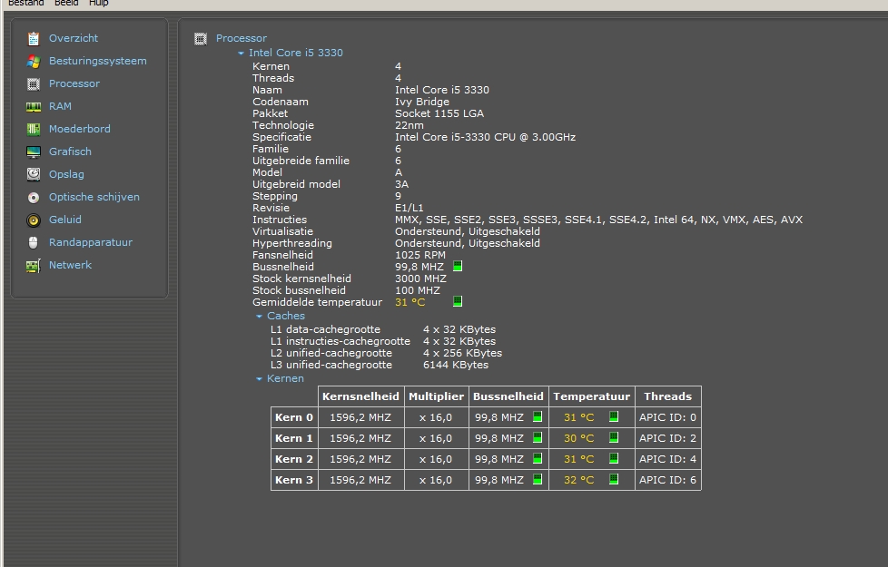Click the Geluid speaker icon
This screenshot has width=888, height=567.
[34, 220]
